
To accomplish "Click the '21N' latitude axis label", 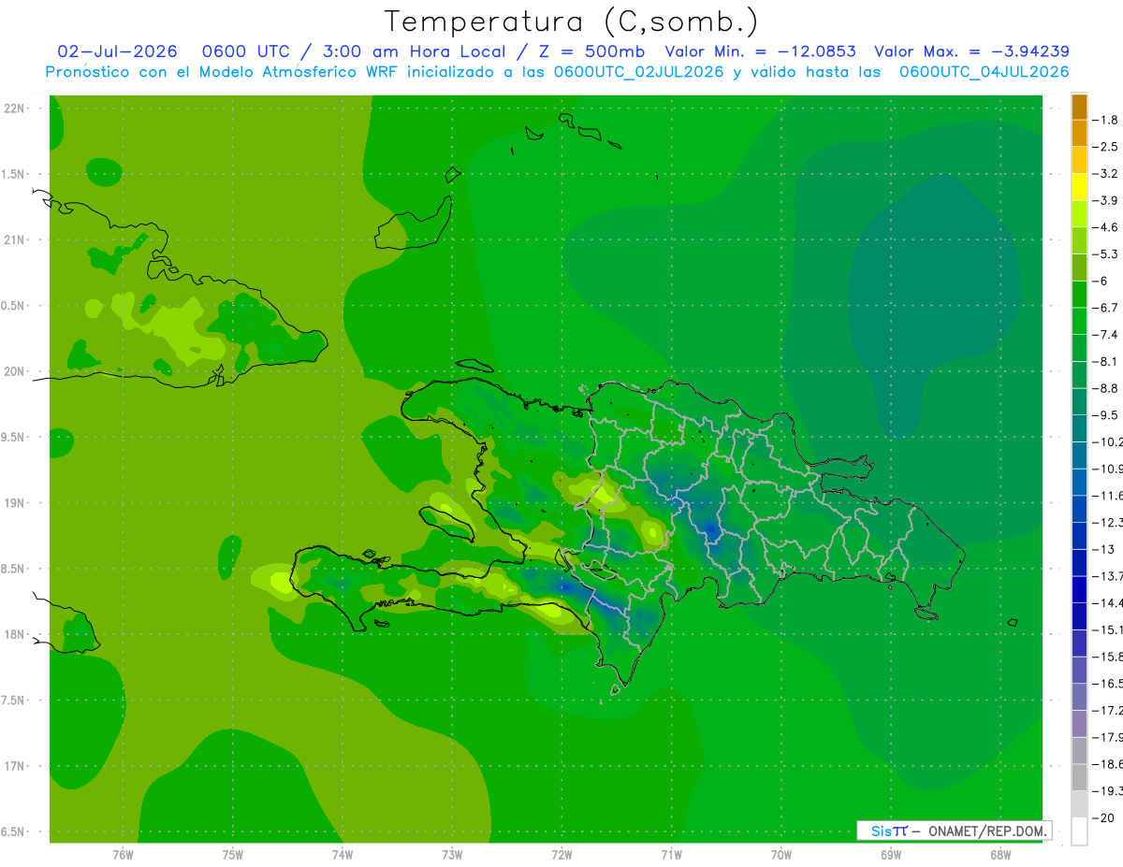I will pos(15,240).
